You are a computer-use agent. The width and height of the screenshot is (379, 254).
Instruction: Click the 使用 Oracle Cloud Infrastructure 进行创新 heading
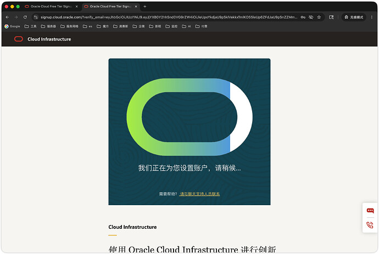pyautogui.click(x=192, y=250)
